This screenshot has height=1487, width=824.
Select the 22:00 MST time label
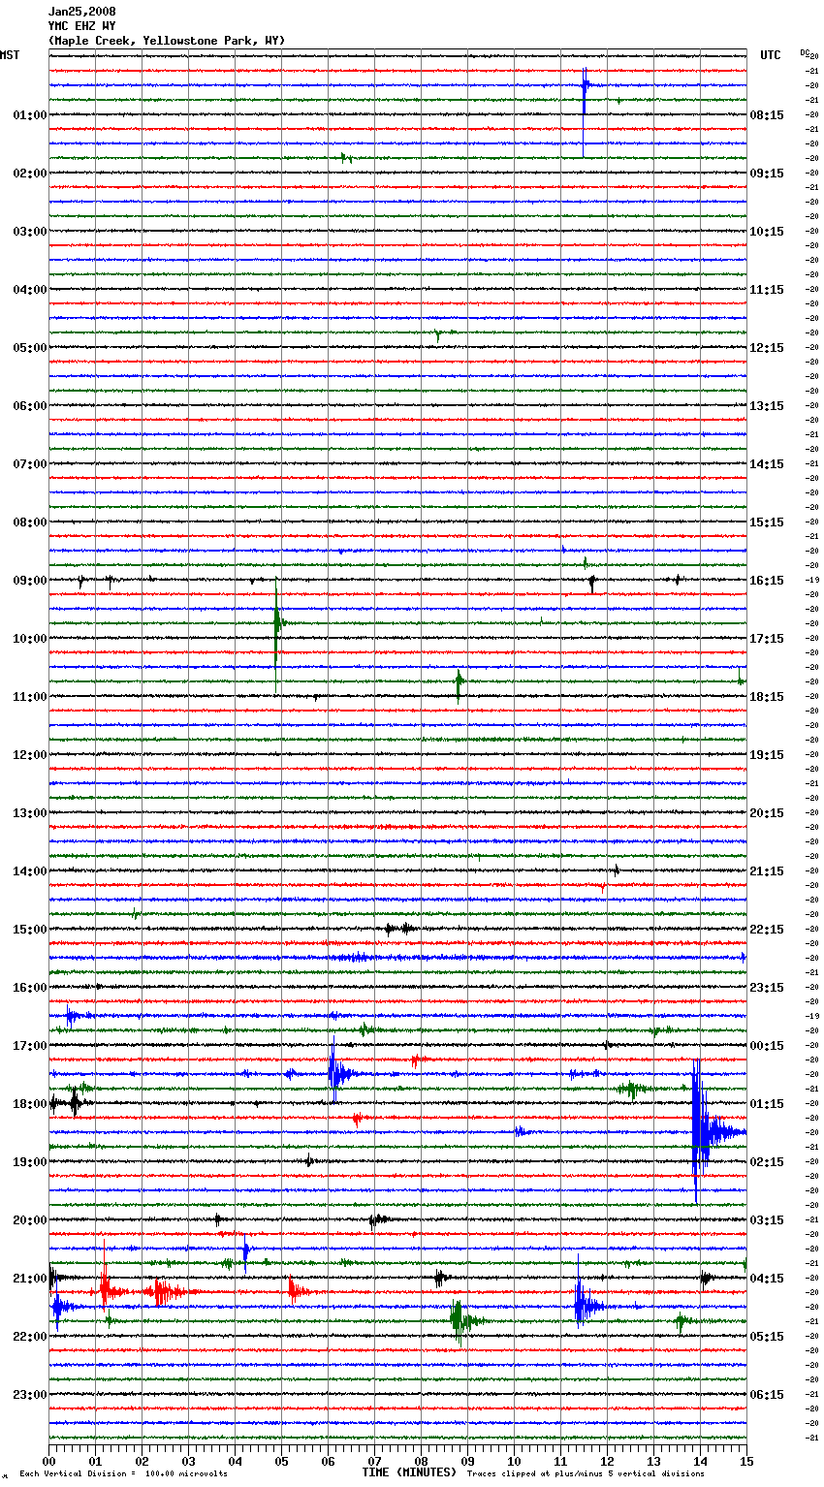pyautogui.click(x=30, y=1337)
